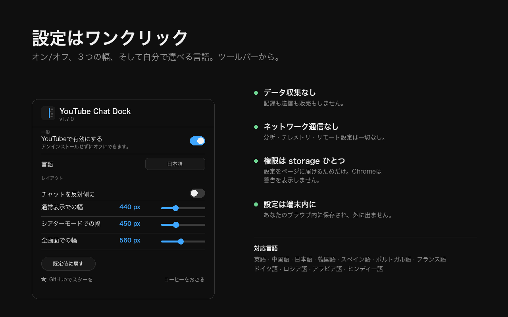508x317 pixels.
Task: Click the ネットワーク通信なし feature title
Action: (301, 126)
